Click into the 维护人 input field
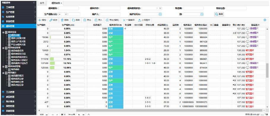The width and height of the screenshot is (270, 116). pos(110,14)
